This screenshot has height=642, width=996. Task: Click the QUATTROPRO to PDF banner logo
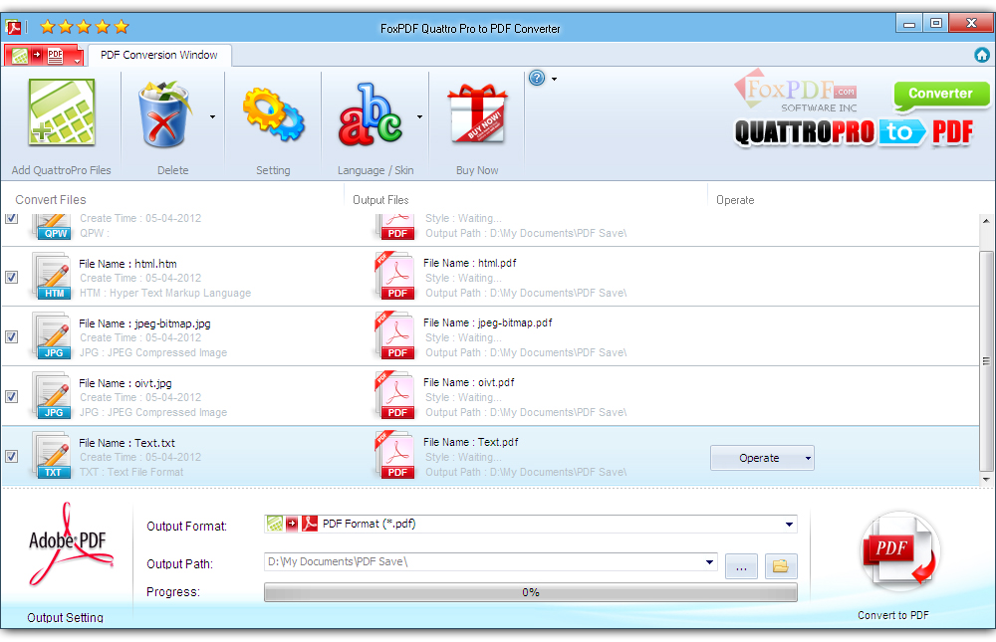854,132
